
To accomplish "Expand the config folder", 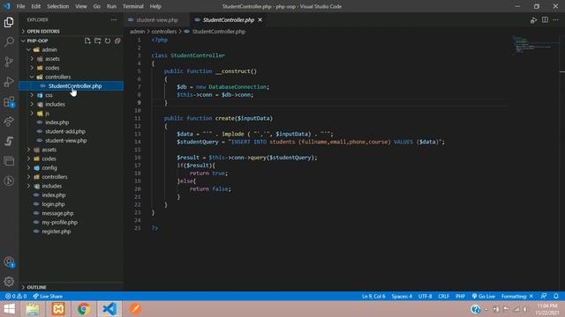I will (x=49, y=168).
